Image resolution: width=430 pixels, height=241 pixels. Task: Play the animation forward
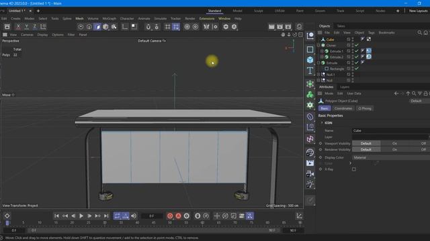pyautogui.click(x=81, y=216)
